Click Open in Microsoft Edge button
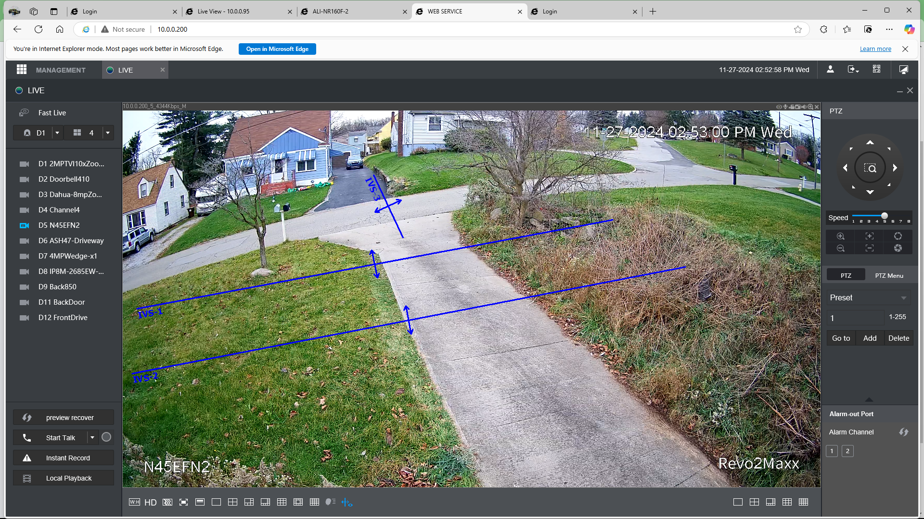 click(277, 49)
